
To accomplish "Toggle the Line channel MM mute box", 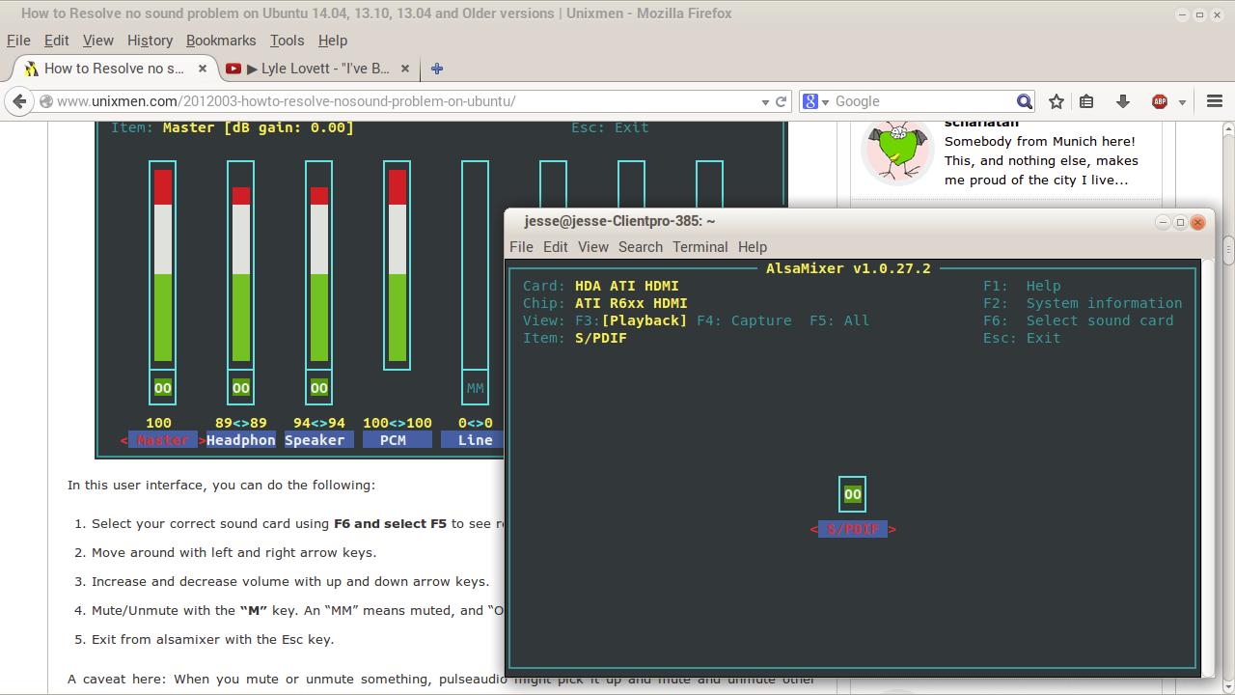I will point(475,388).
